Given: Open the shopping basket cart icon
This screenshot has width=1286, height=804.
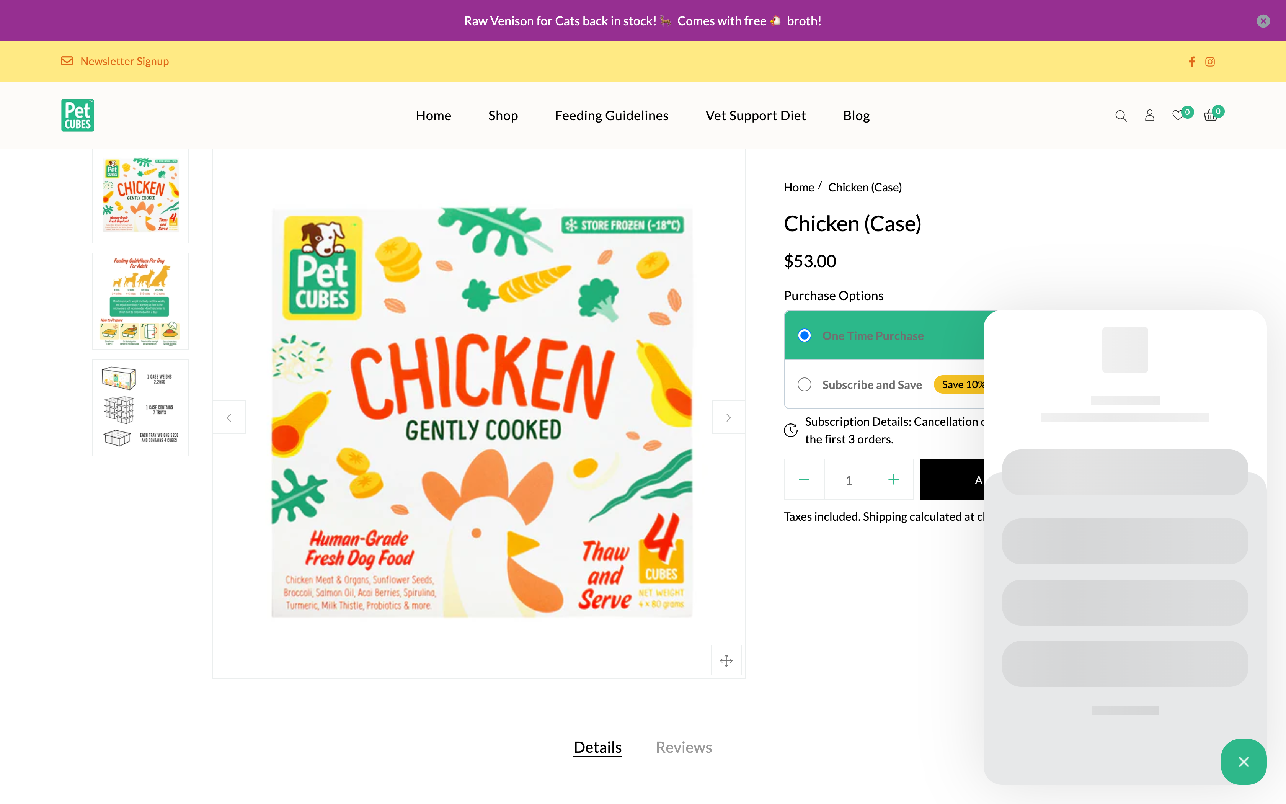Looking at the screenshot, I should [x=1211, y=115].
